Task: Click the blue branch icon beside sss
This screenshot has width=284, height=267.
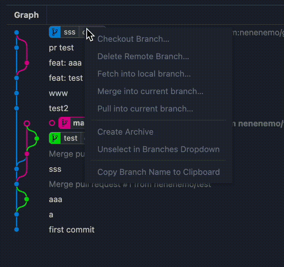Action: coord(55,32)
